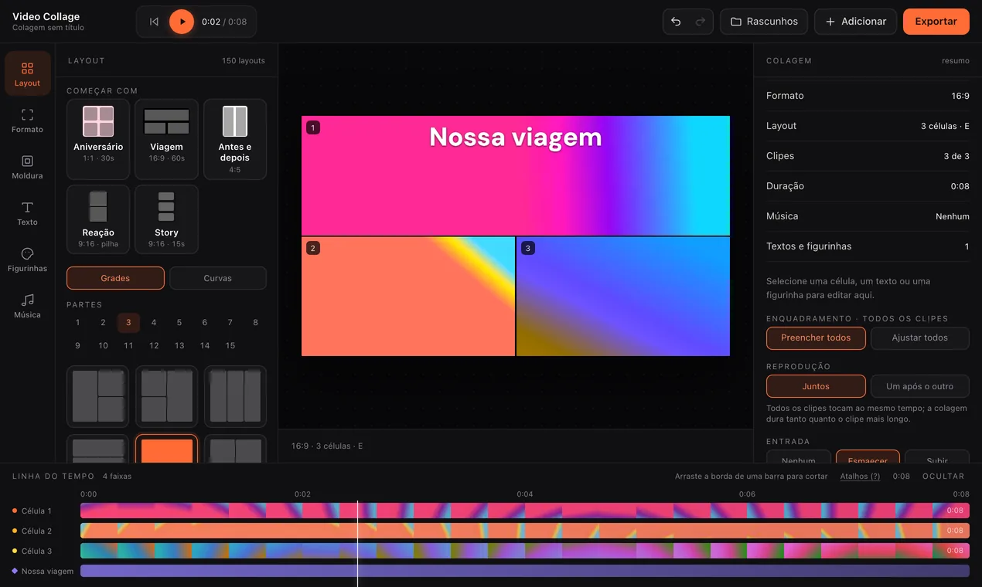Image resolution: width=982 pixels, height=587 pixels.
Task: Select 4 parts in Partes
Action: click(154, 322)
